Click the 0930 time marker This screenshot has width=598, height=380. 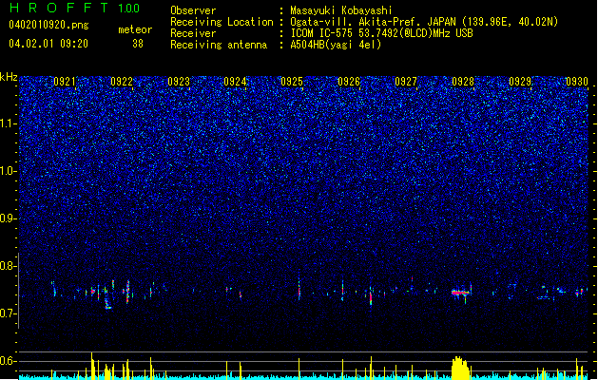[577, 82]
